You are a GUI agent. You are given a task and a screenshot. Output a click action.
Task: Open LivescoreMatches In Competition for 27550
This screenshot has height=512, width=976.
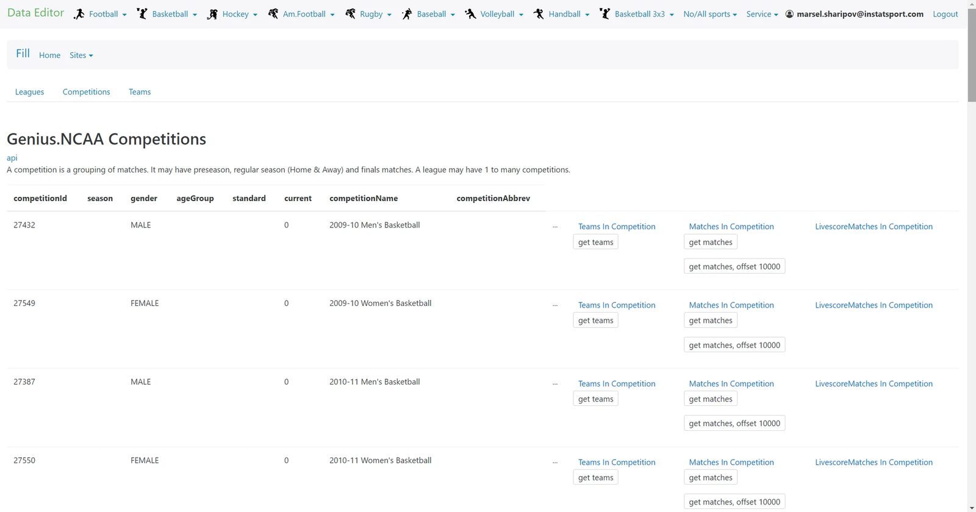(874, 463)
